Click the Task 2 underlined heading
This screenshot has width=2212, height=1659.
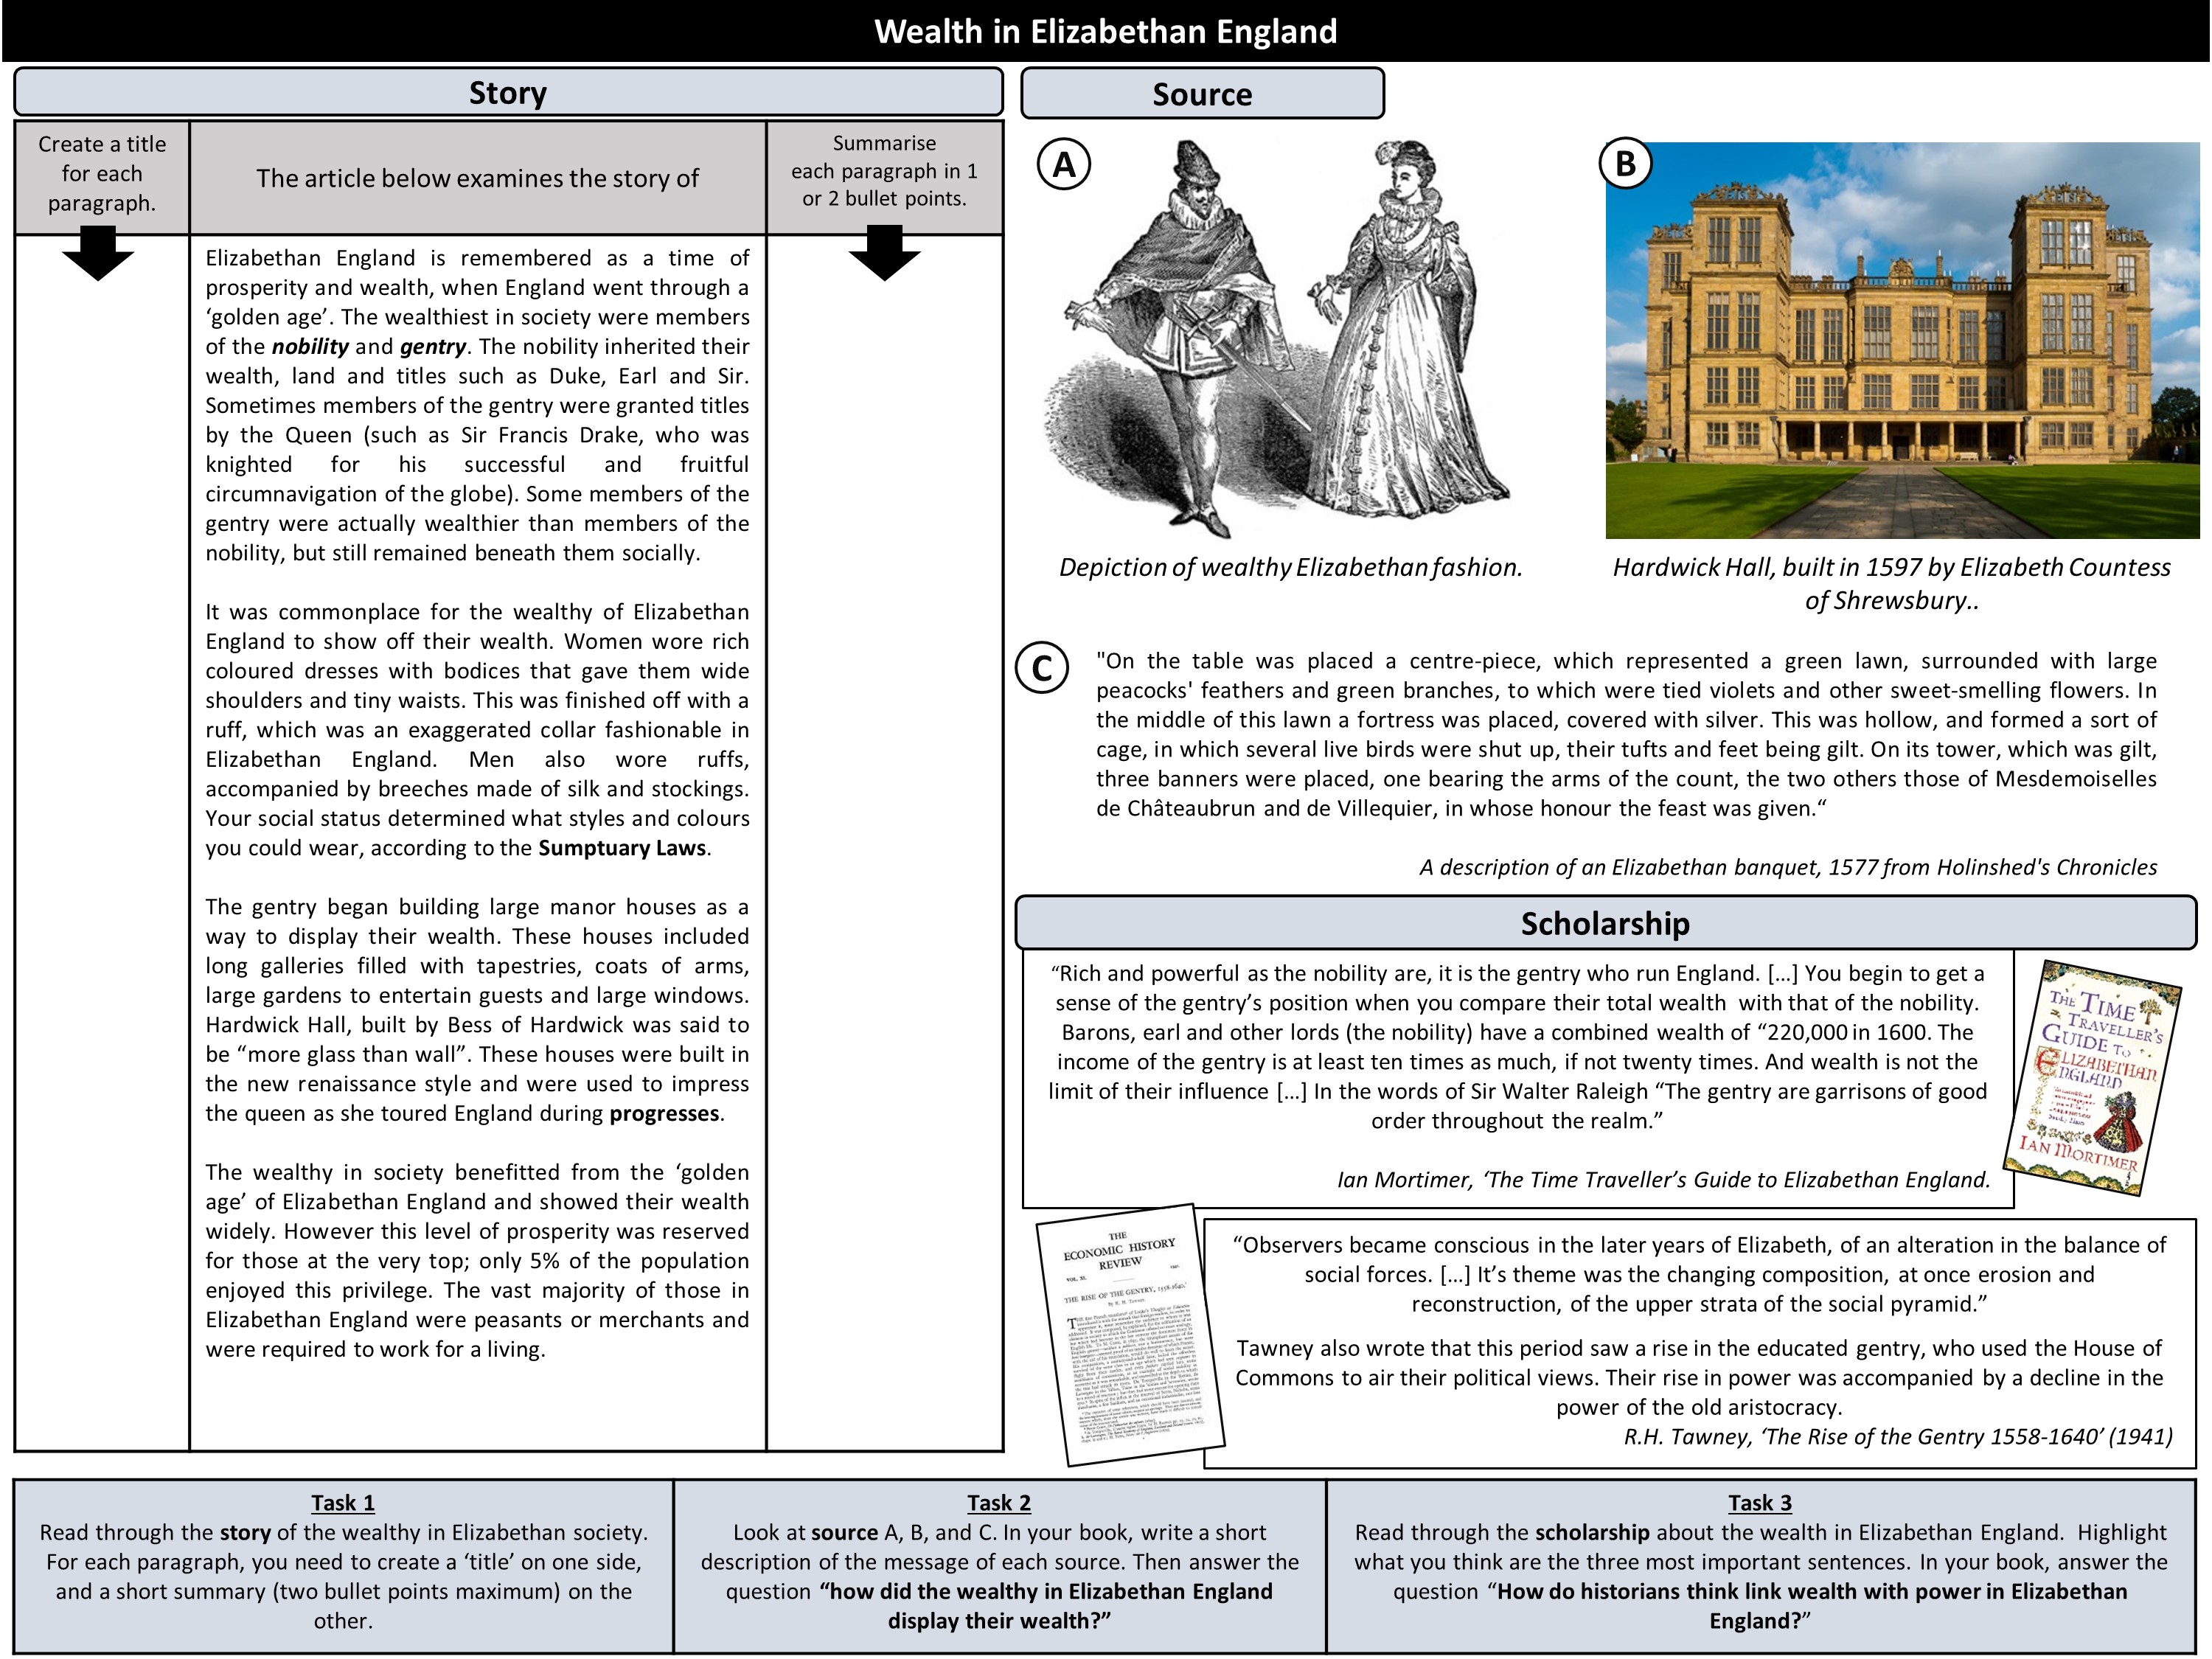pos(999,1503)
